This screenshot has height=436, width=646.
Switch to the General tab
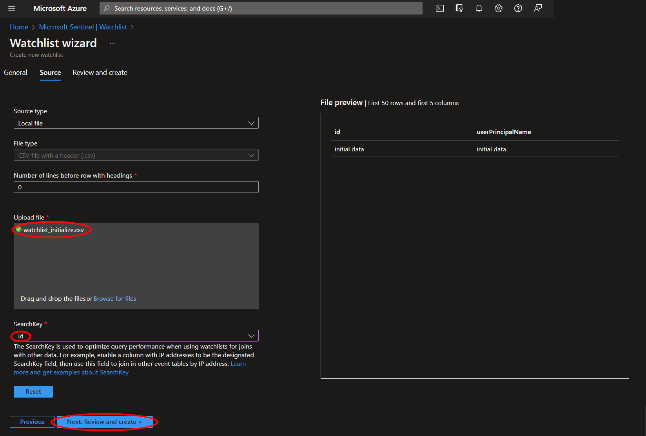click(16, 73)
